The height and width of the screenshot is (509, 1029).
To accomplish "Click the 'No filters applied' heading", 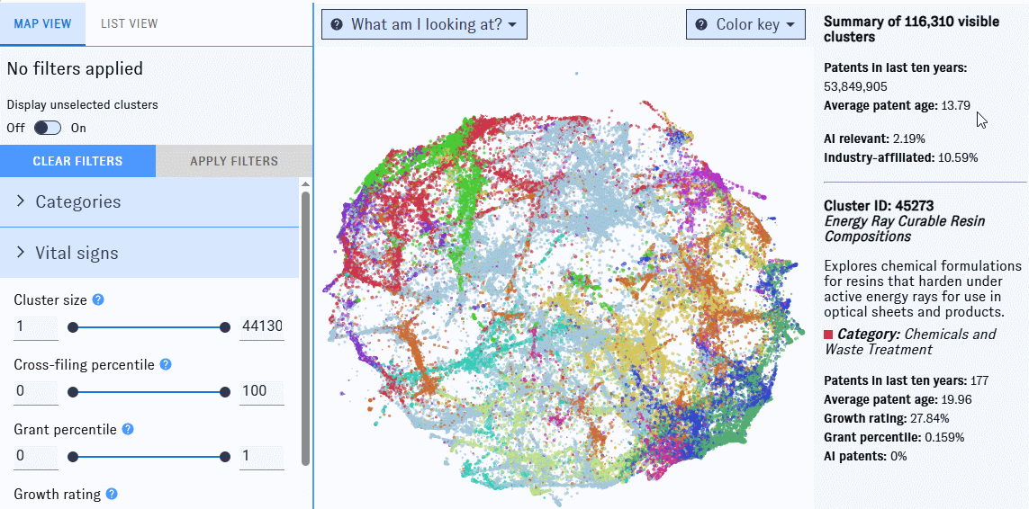I will (x=74, y=68).
